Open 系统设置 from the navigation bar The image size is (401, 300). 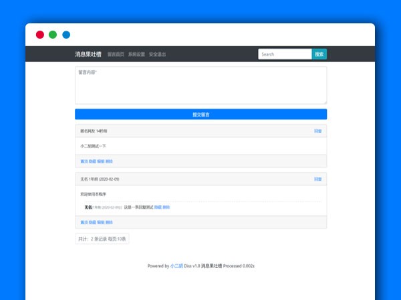tap(136, 55)
